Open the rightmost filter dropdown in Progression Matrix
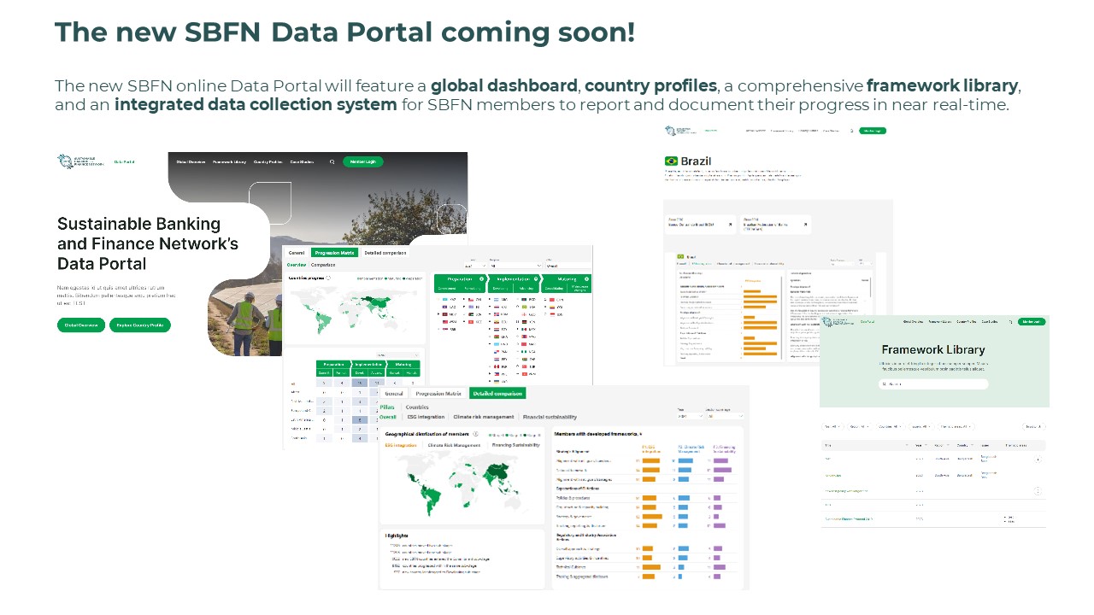This screenshot has width=1094, height=615. click(x=568, y=266)
